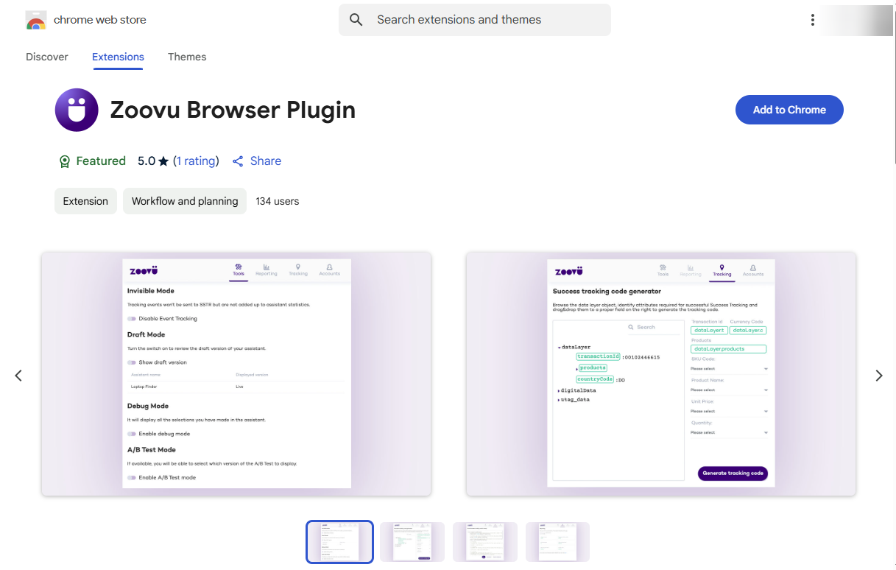This screenshot has width=896, height=570.
Task: Click the Share icon next to the rating
Action: 237,161
